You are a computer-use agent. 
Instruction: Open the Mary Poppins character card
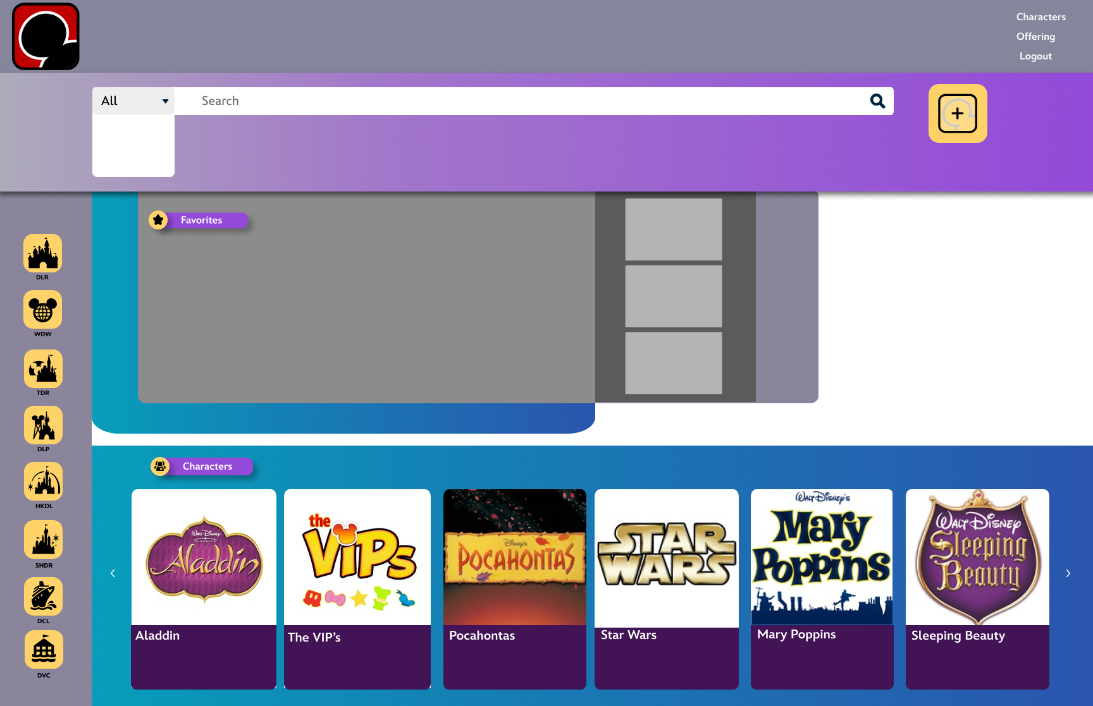822,589
